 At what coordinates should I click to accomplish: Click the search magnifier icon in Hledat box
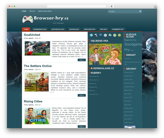click(x=140, y=11)
